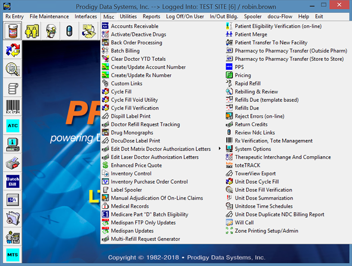Click the printer icon in sidebar
The width and height of the screenshot is (352, 266).
click(12, 164)
